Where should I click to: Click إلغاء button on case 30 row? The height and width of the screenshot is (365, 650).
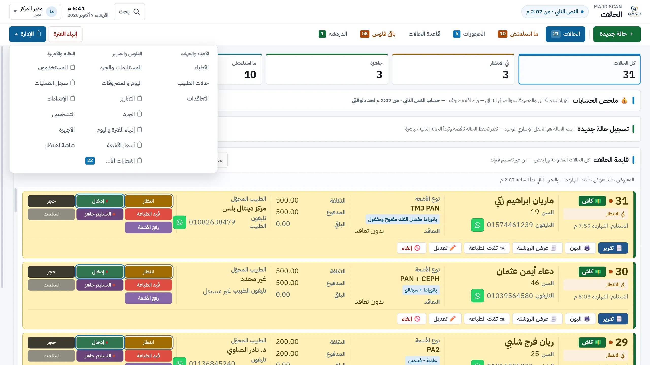[x=411, y=319]
